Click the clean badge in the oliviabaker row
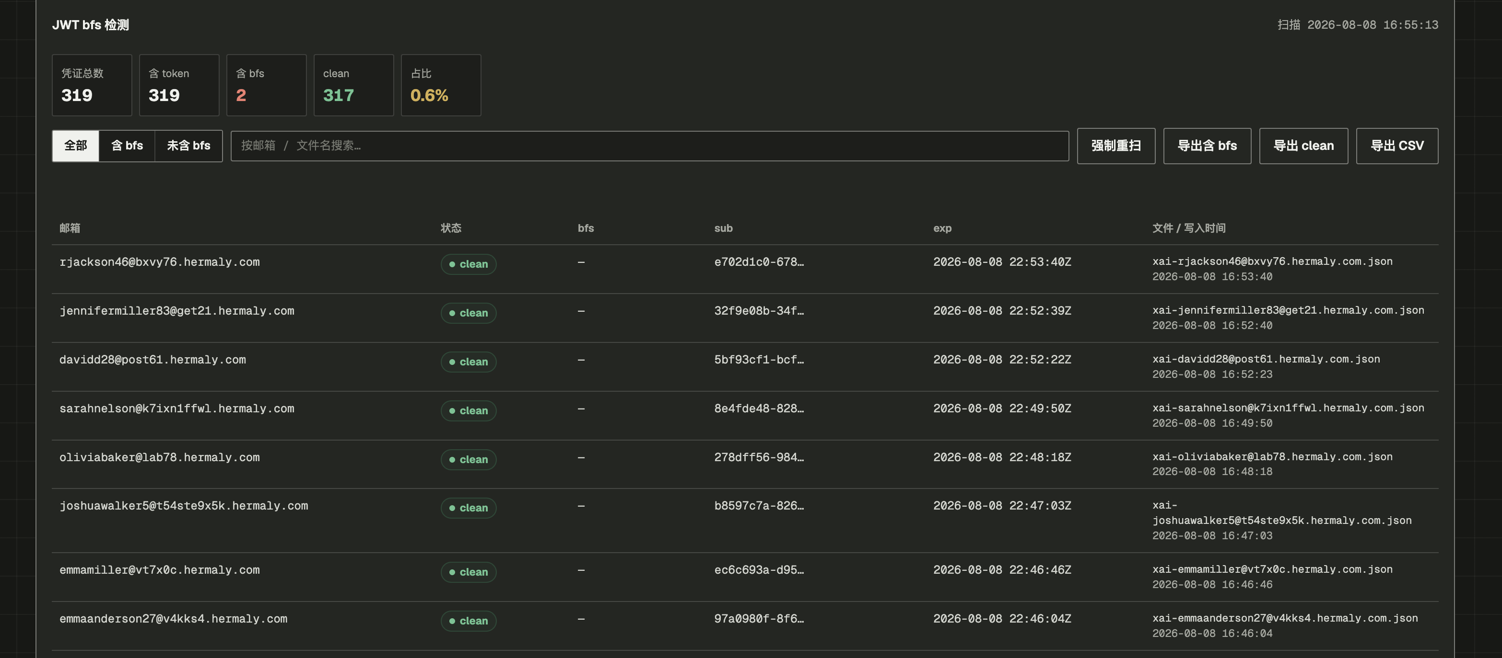Screen dimensions: 1502x658 click(468, 460)
